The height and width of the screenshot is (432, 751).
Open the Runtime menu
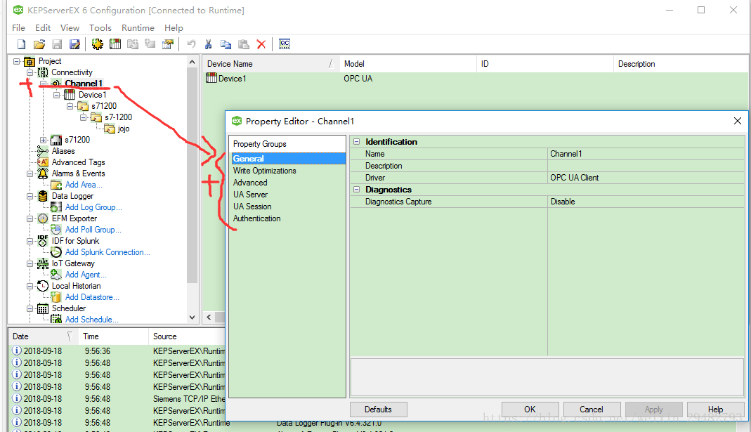click(x=138, y=27)
